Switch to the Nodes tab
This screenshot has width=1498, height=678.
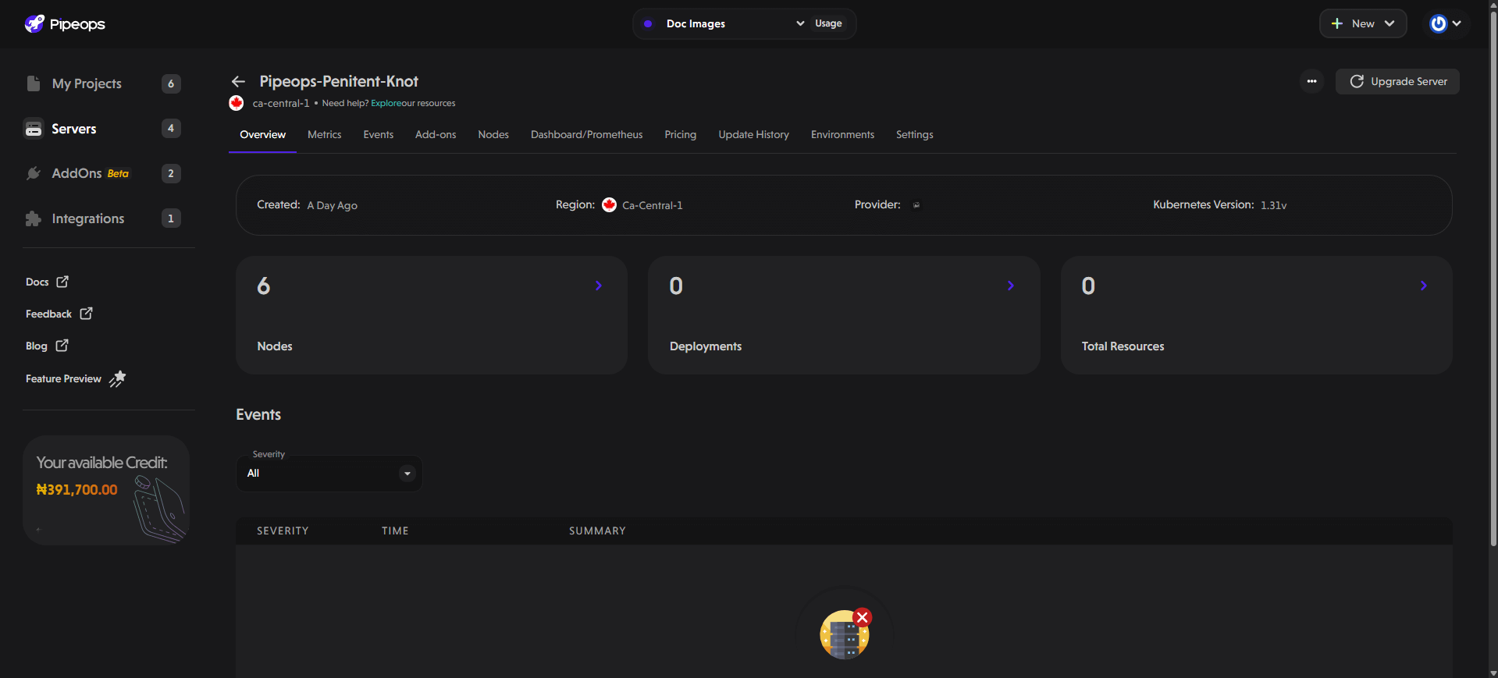(493, 135)
